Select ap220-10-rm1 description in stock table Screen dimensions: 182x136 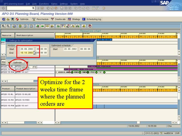click(x=22, y=106)
